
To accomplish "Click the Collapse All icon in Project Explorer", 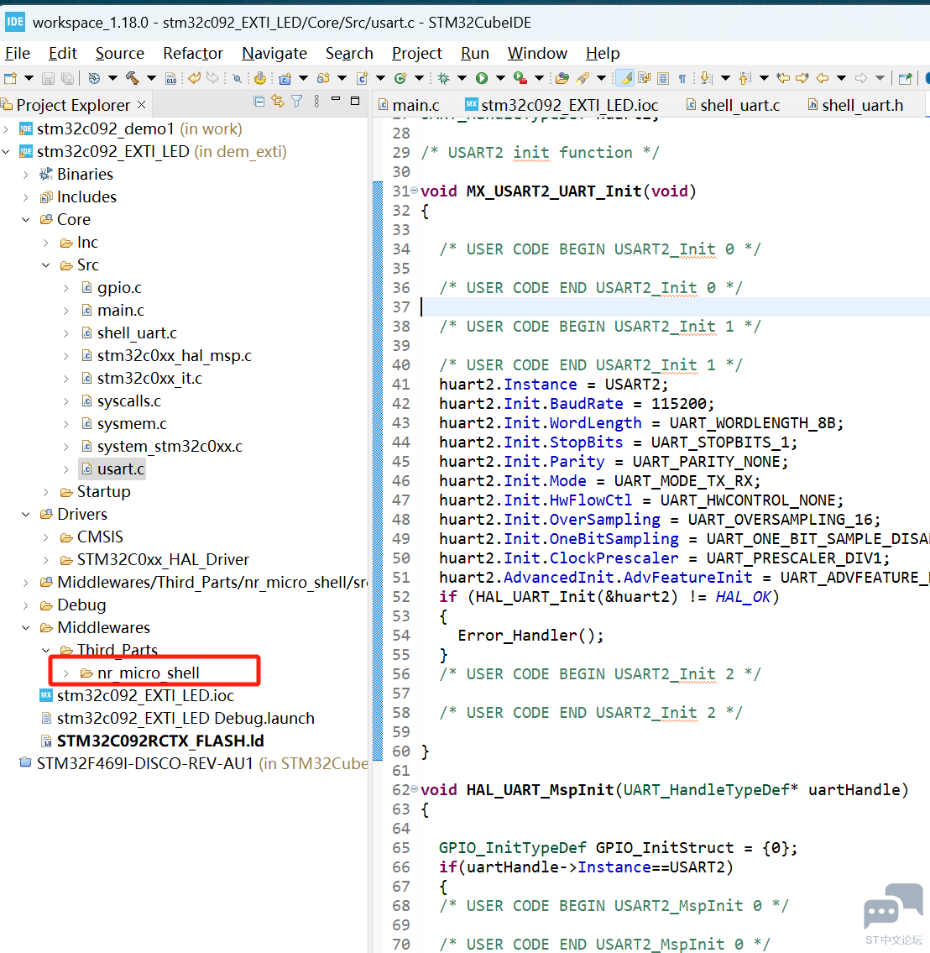I will coord(259,102).
